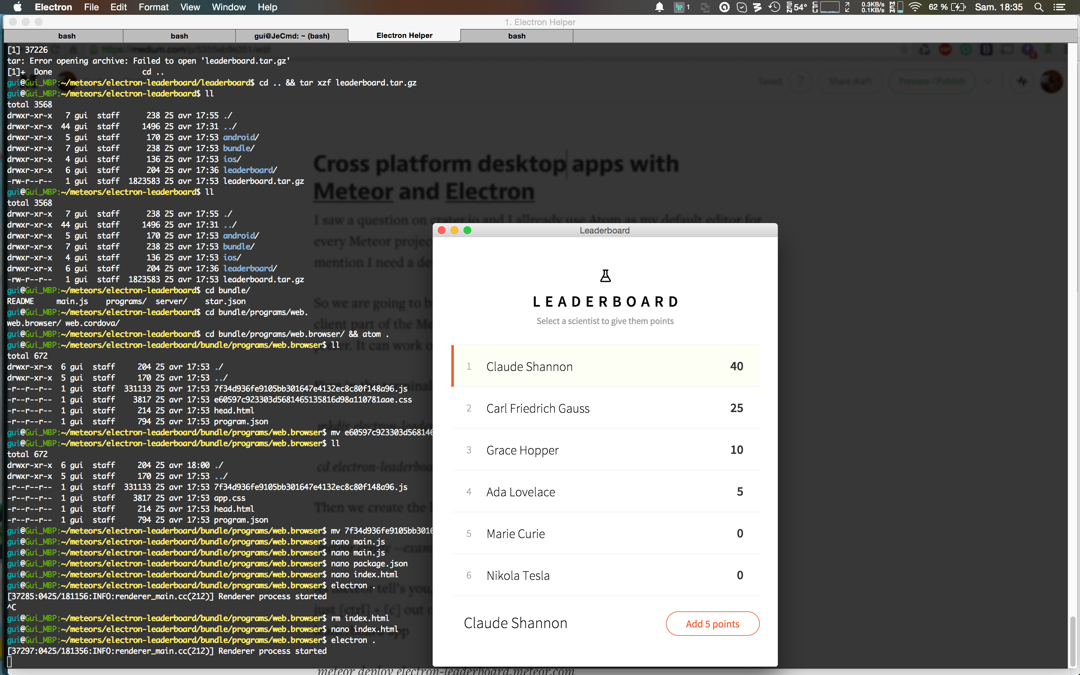
Task: Choose Marie Curie scientist entry
Action: [606, 533]
